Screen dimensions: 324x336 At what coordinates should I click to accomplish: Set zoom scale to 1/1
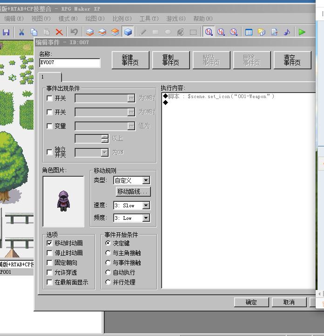click(x=209, y=32)
